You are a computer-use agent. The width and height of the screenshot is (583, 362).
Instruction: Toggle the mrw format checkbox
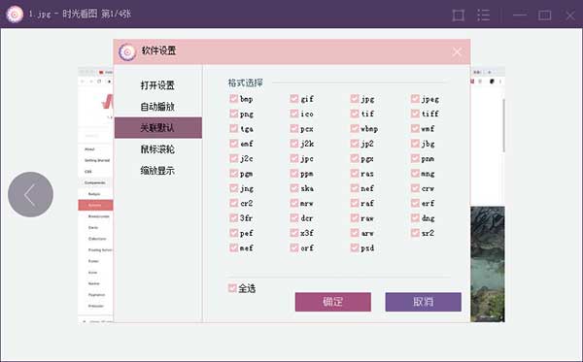pos(294,203)
